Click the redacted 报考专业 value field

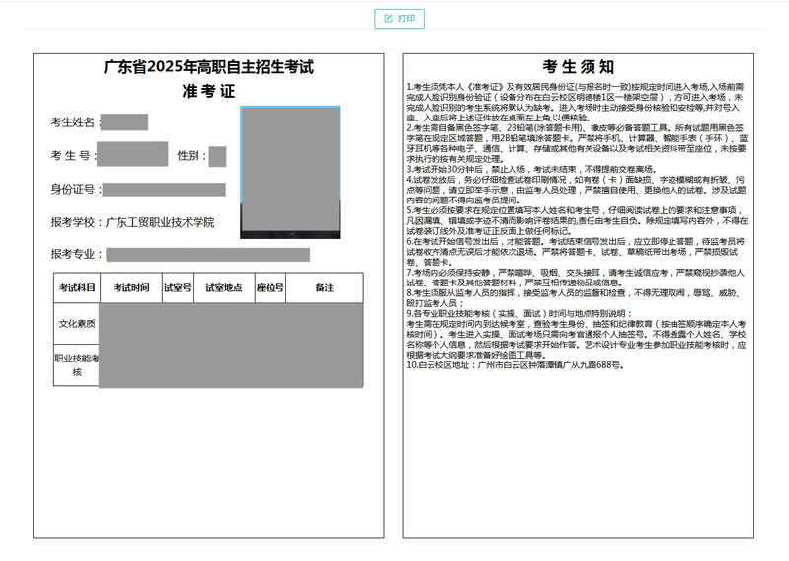207,254
